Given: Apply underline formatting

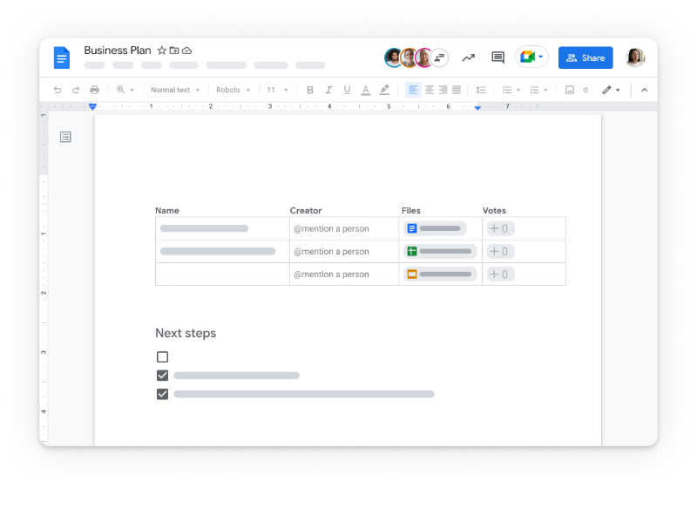Looking at the screenshot, I should coord(346,90).
